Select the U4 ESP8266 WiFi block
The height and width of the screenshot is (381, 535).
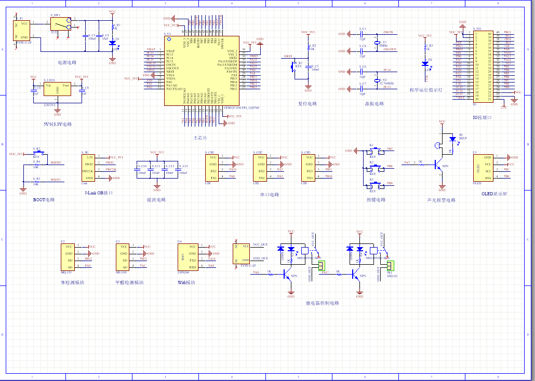[x=188, y=257]
